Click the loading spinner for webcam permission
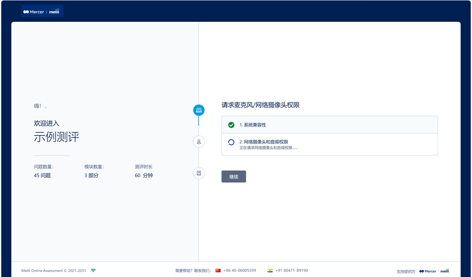Viewport: 472px width, 277px height. point(231,142)
